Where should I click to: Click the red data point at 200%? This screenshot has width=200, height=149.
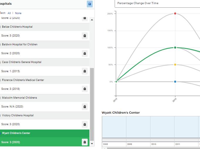175,14
